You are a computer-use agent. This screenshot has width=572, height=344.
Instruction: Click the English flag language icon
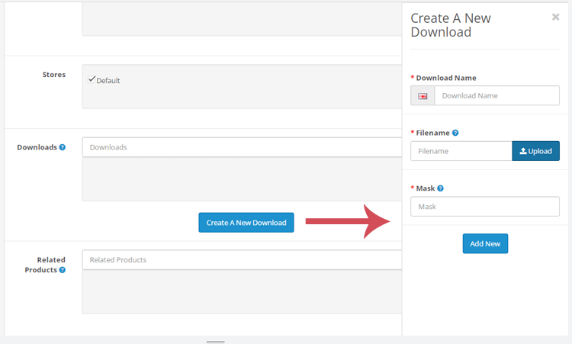tap(423, 96)
